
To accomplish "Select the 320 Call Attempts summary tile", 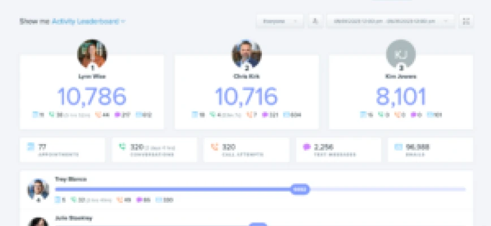I will tap(247, 150).
